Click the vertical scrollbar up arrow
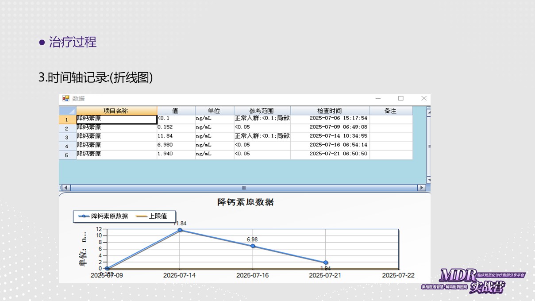 click(x=428, y=112)
